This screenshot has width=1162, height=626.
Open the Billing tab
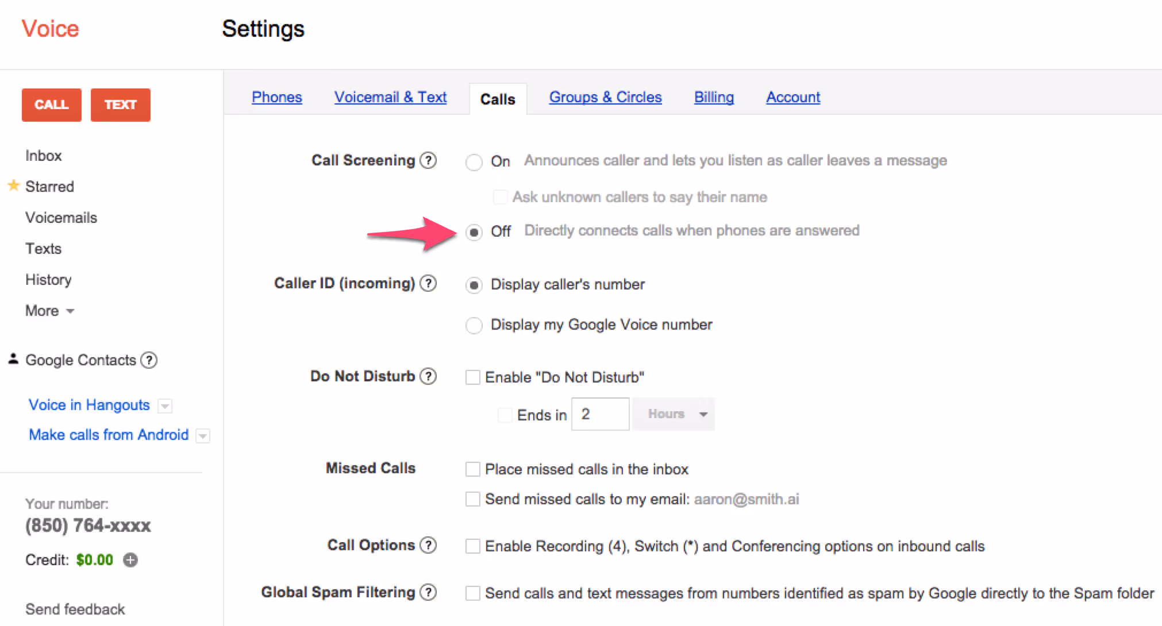click(714, 97)
